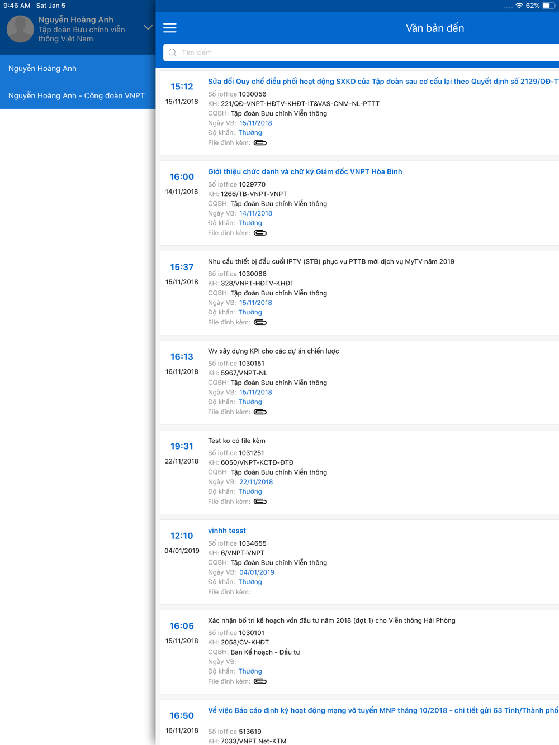Click time 16:50 entry

(182, 715)
